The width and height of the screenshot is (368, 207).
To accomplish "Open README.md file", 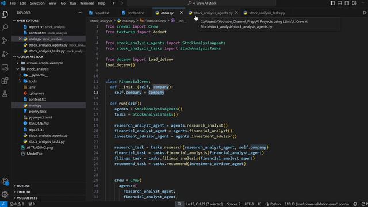I will [x=39, y=124].
